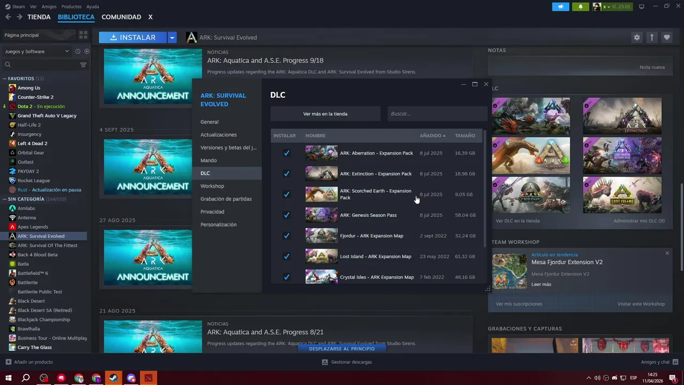Open the Windows Start menu
This screenshot has width=684, height=385.
[x=9, y=378]
